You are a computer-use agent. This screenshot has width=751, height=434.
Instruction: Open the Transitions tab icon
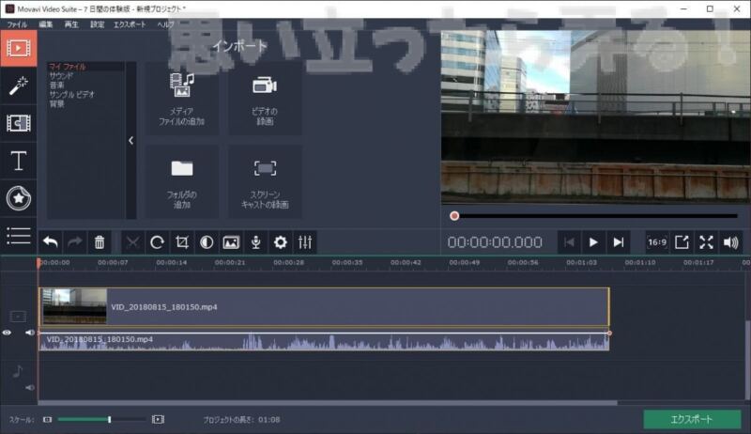(x=18, y=123)
